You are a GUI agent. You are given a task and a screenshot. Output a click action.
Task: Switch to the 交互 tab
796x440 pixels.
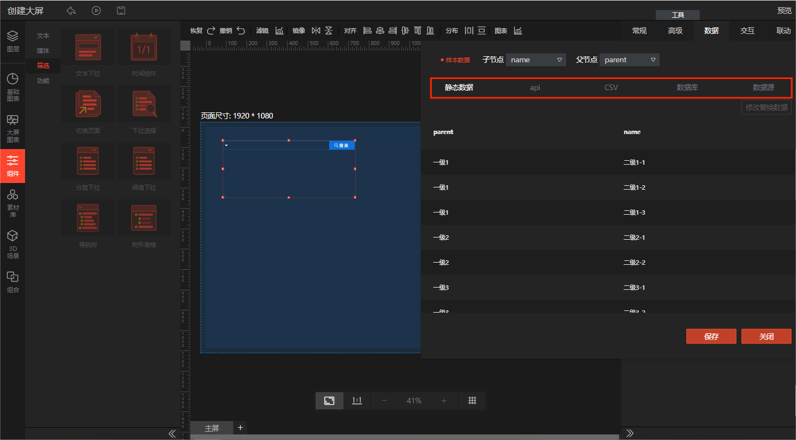click(748, 31)
